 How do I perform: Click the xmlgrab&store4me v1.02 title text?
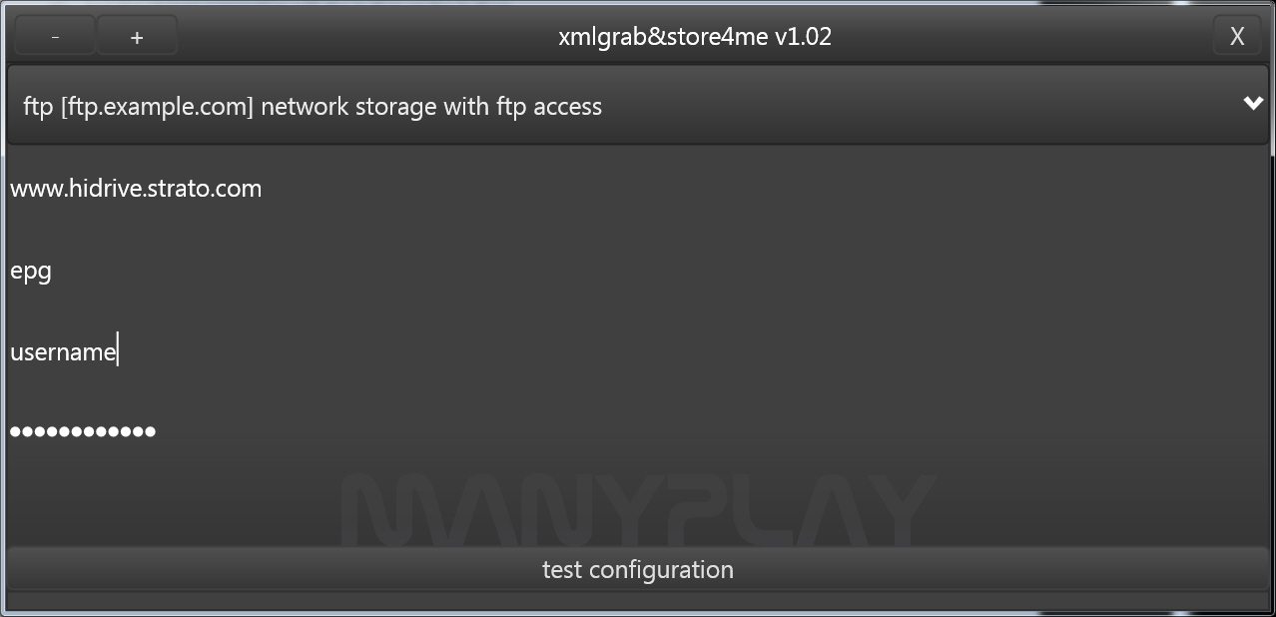pyautogui.click(x=695, y=37)
